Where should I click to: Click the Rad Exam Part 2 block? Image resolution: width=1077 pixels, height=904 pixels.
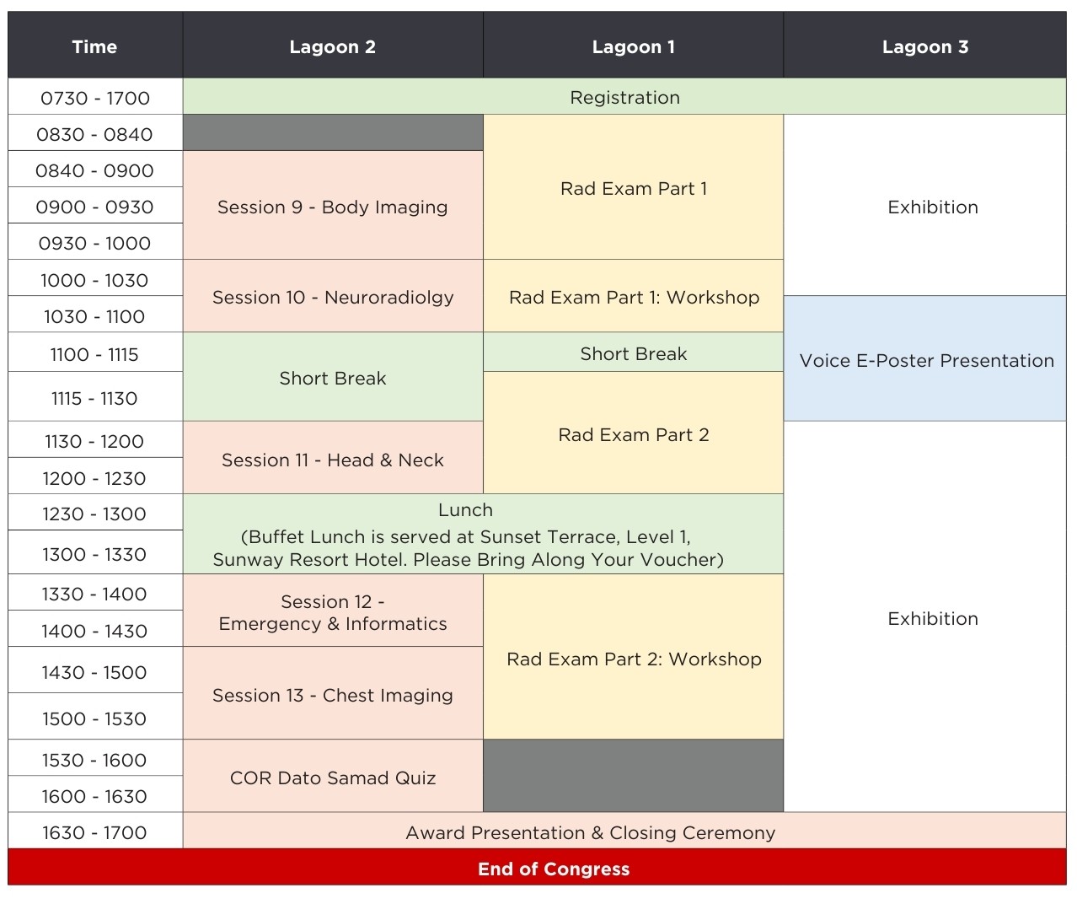(x=633, y=434)
